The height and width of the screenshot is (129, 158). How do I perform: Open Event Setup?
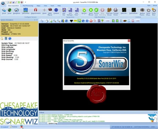pyautogui.click(x=149, y=12)
